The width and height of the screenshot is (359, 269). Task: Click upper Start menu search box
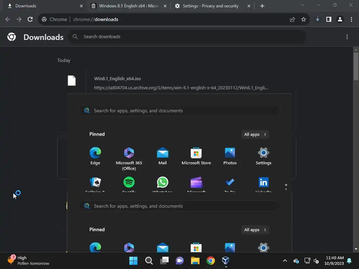click(179, 111)
